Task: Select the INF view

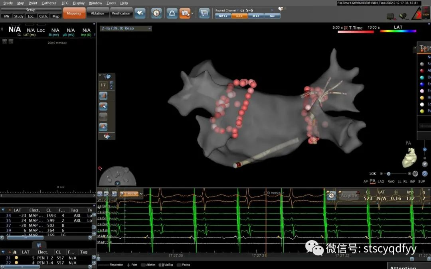Action: [x=413, y=181]
